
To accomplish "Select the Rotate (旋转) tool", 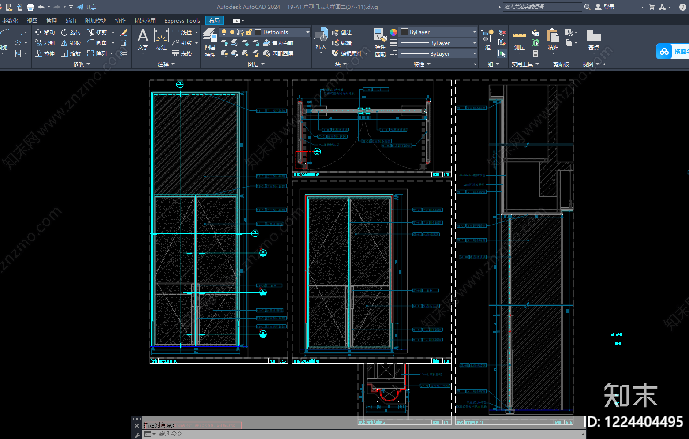I will tap(71, 32).
